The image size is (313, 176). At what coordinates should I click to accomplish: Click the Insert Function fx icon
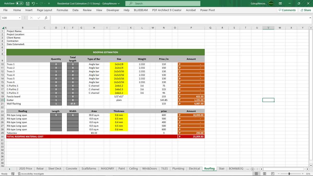pos(46,18)
